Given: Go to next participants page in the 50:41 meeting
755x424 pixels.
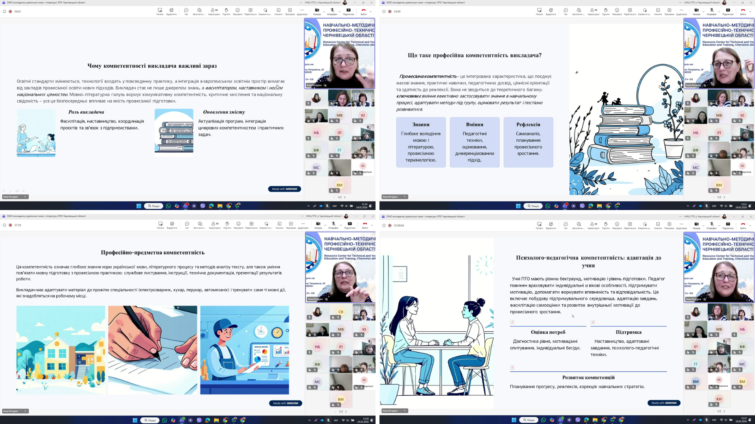Looking at the screenshot, I should click(x=345, y=197).
